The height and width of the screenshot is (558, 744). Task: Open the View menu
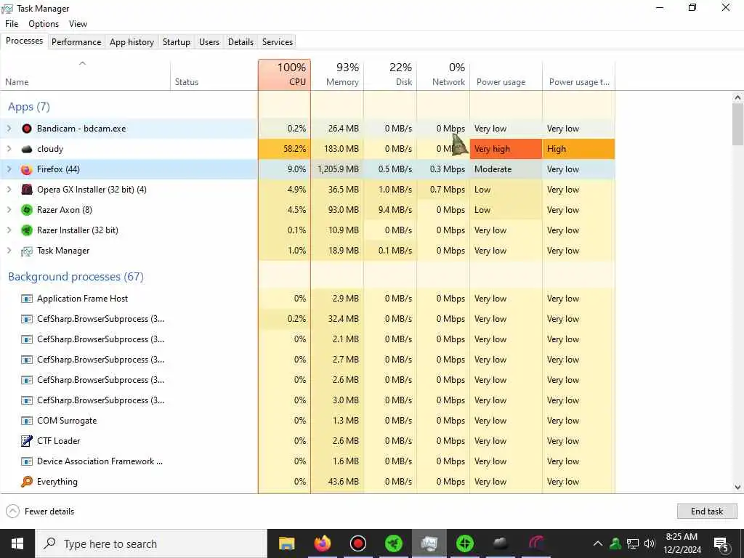click(x=78, y=24)
